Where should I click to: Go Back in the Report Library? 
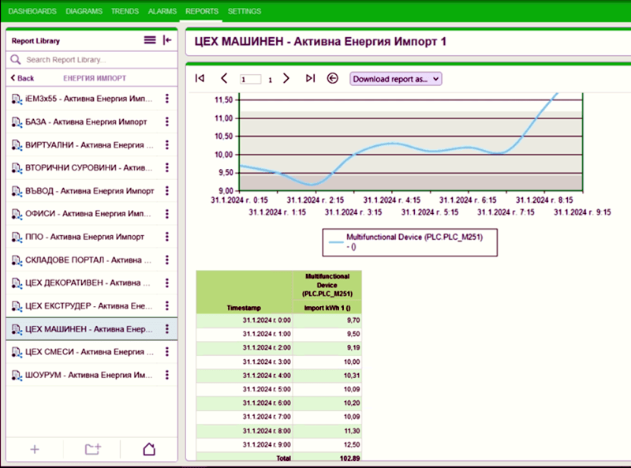tap(22, 78)
